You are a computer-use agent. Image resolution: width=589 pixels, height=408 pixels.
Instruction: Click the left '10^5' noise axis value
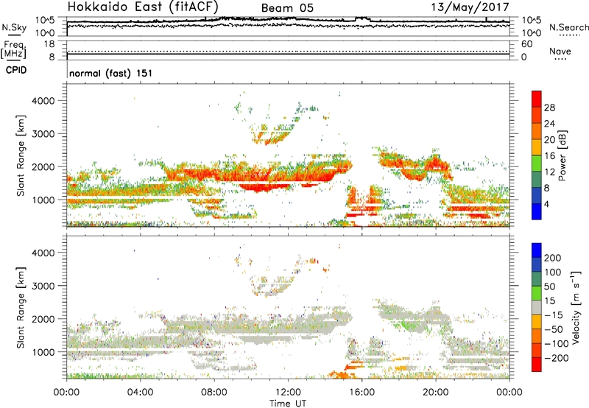coord(45,21)
